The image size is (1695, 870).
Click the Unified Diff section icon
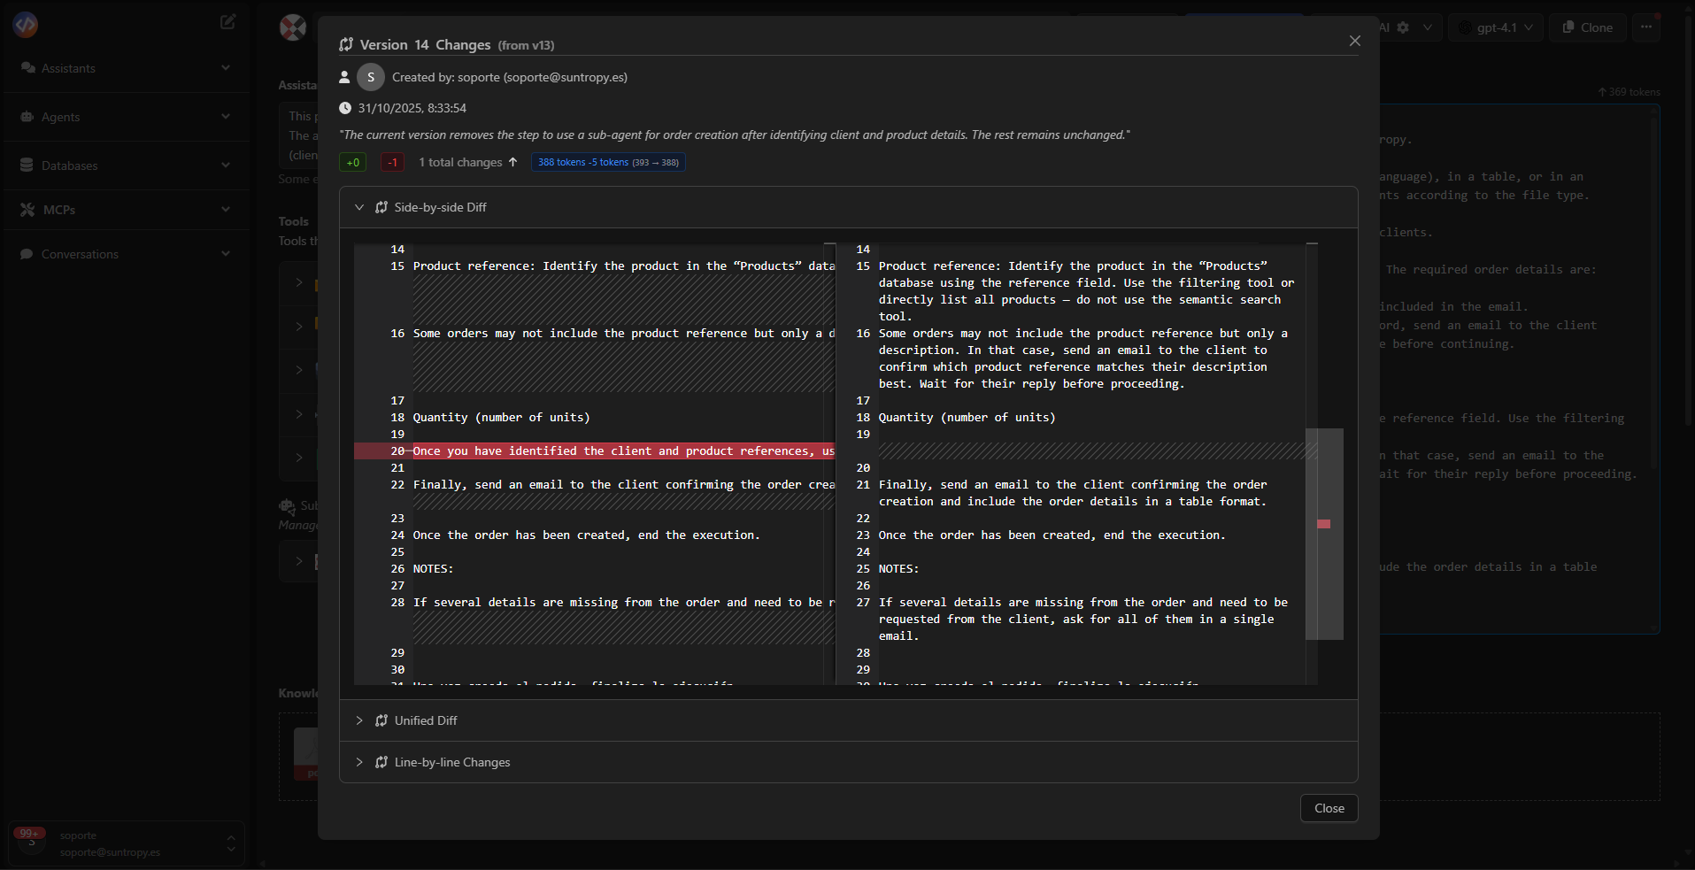(381, 720)
